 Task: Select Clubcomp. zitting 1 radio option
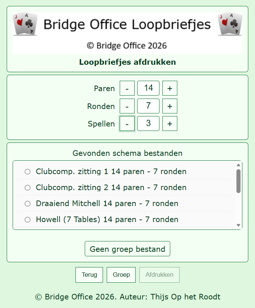[28, 172]
